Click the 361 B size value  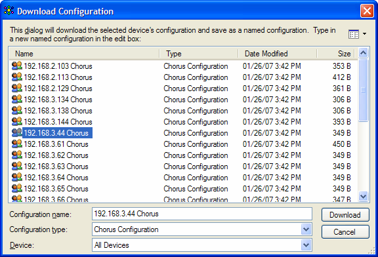tap(342, 89)
